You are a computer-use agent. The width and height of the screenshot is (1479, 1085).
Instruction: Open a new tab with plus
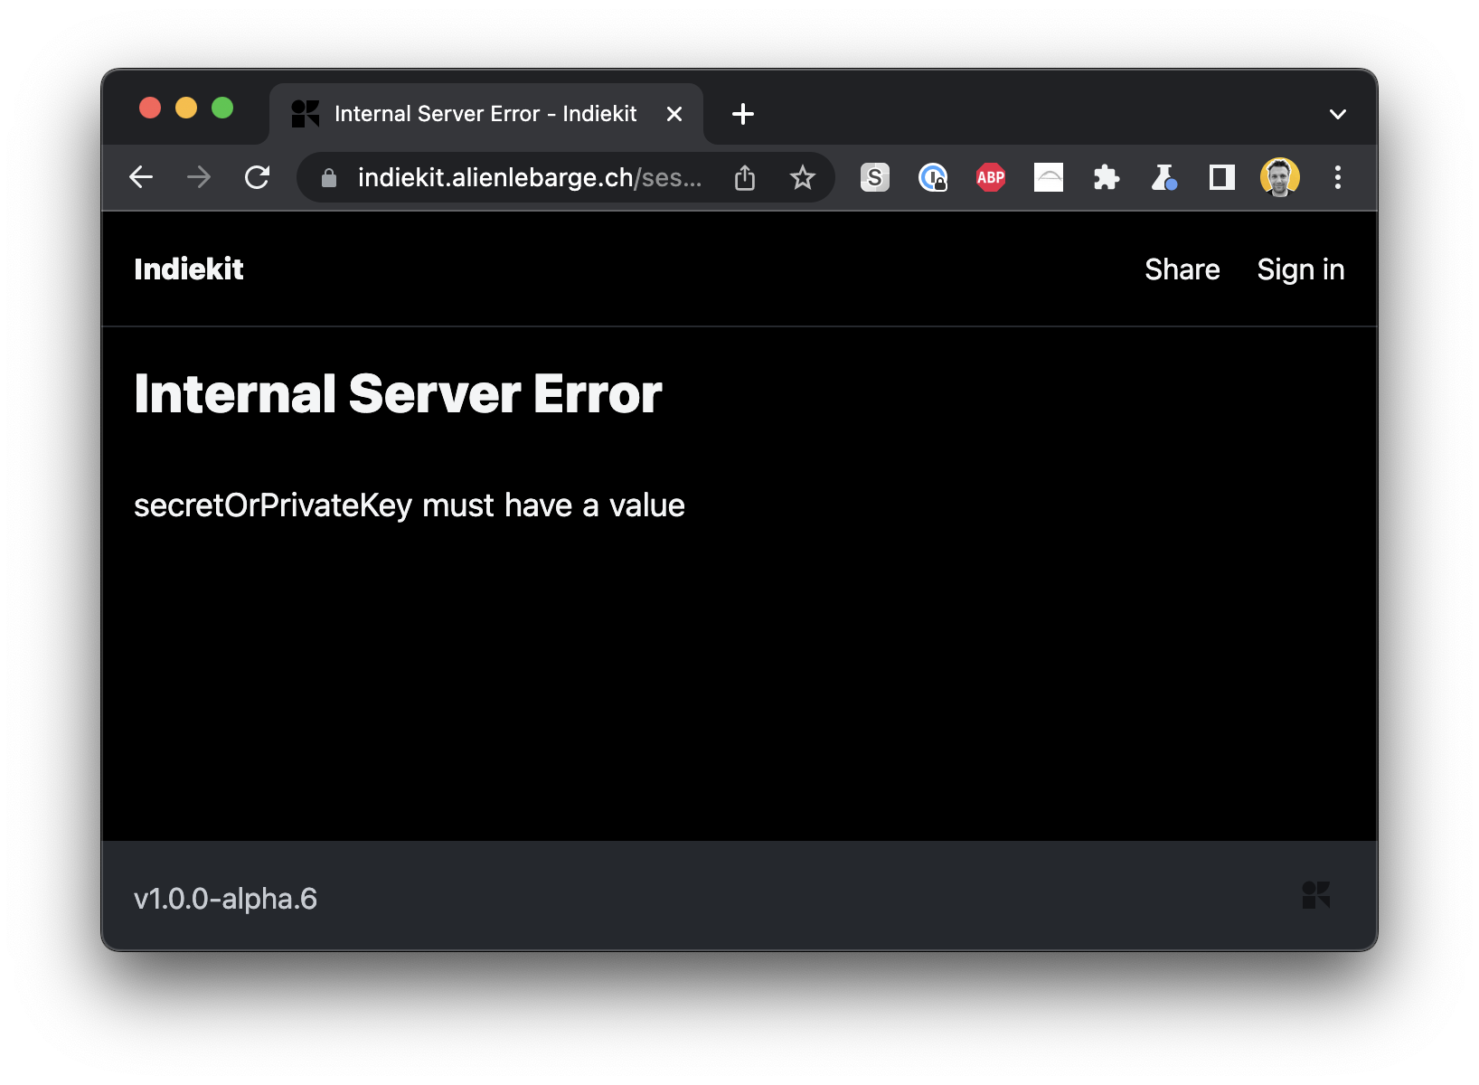point(742,114)
